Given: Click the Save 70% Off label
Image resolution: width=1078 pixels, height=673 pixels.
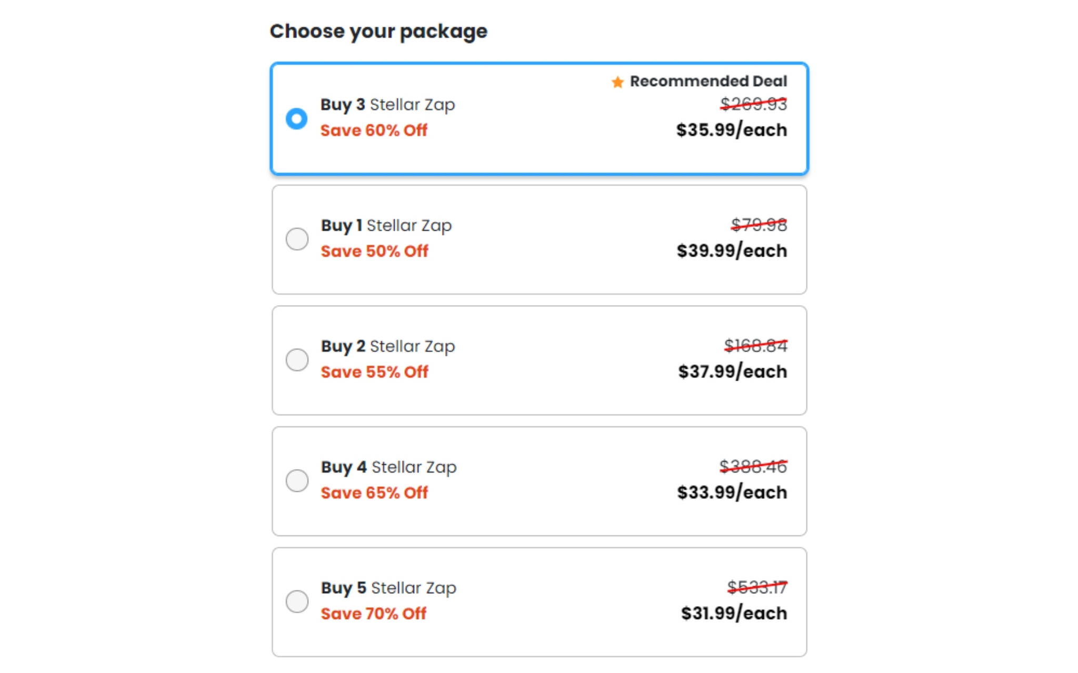Looking at the screenshot, I should pyautogui.click(x=373, y=614).
